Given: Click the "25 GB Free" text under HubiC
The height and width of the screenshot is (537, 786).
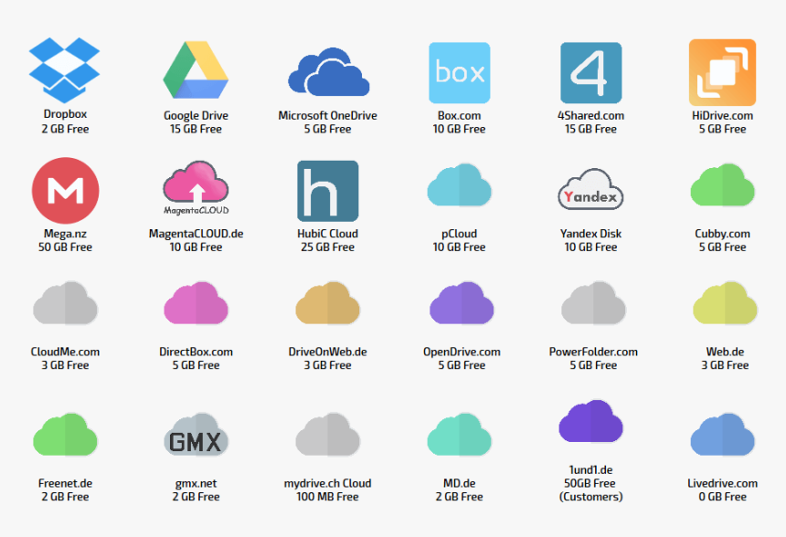Looking at the screenshot, I should coord(328,247).
